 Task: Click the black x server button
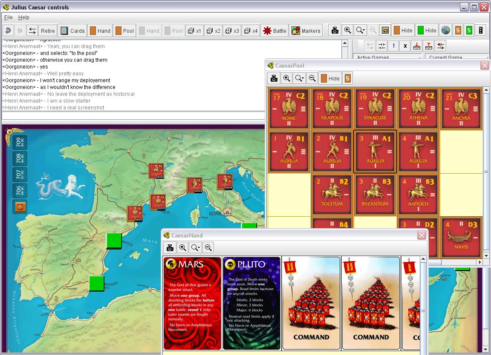click(x=405, y=46)
